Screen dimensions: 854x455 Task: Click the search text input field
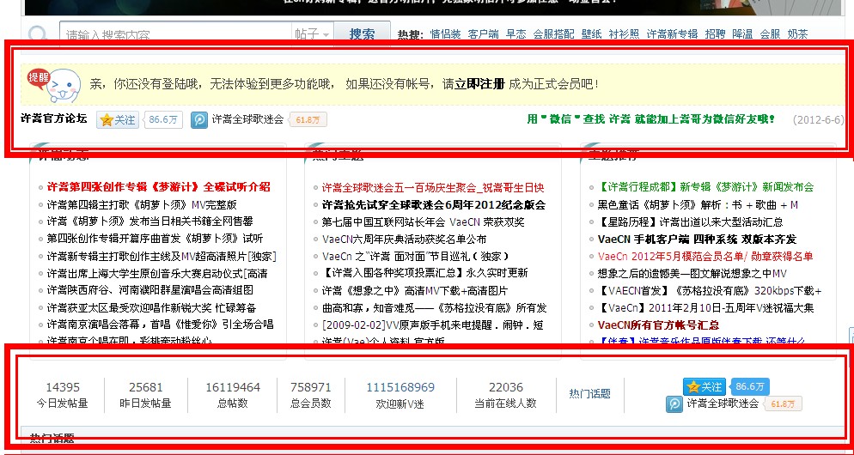pos(175,33)
